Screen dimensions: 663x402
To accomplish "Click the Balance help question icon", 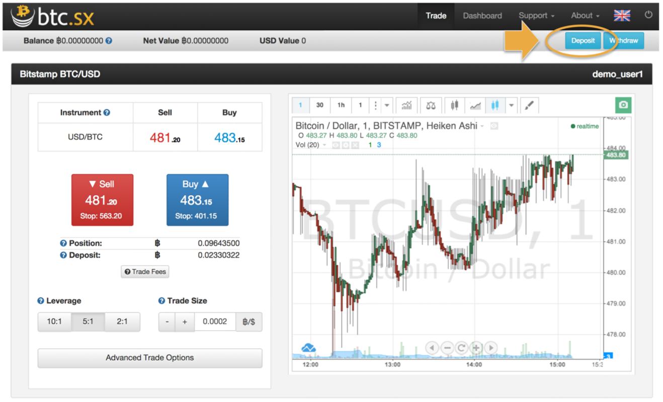I will 109,41.
